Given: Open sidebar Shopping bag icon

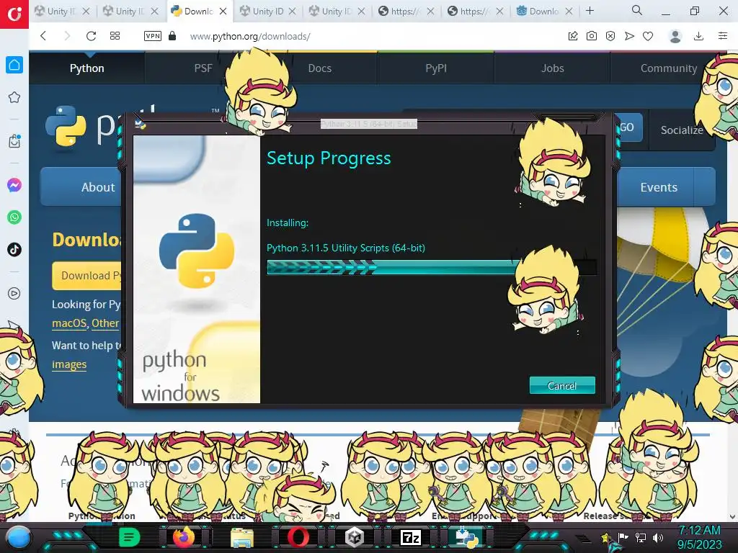Looking at the screenshot, I should pyautogui.click(x=14, y=140).
